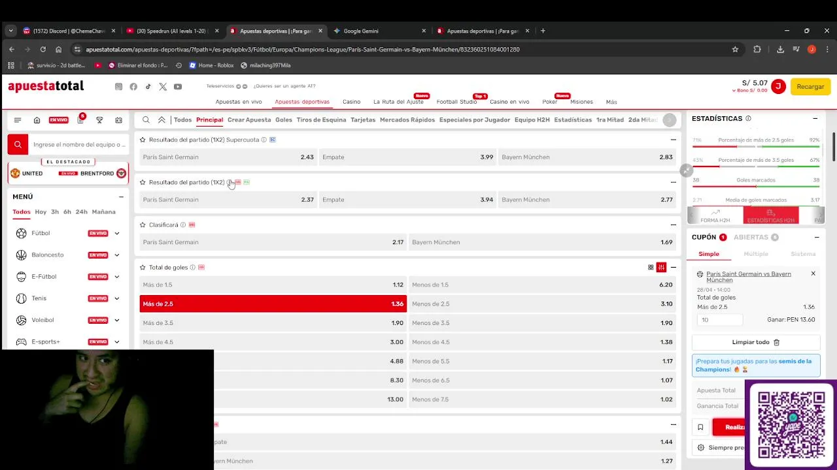
Task: Expand the Tenis sport category
Action: pos(117,298)
